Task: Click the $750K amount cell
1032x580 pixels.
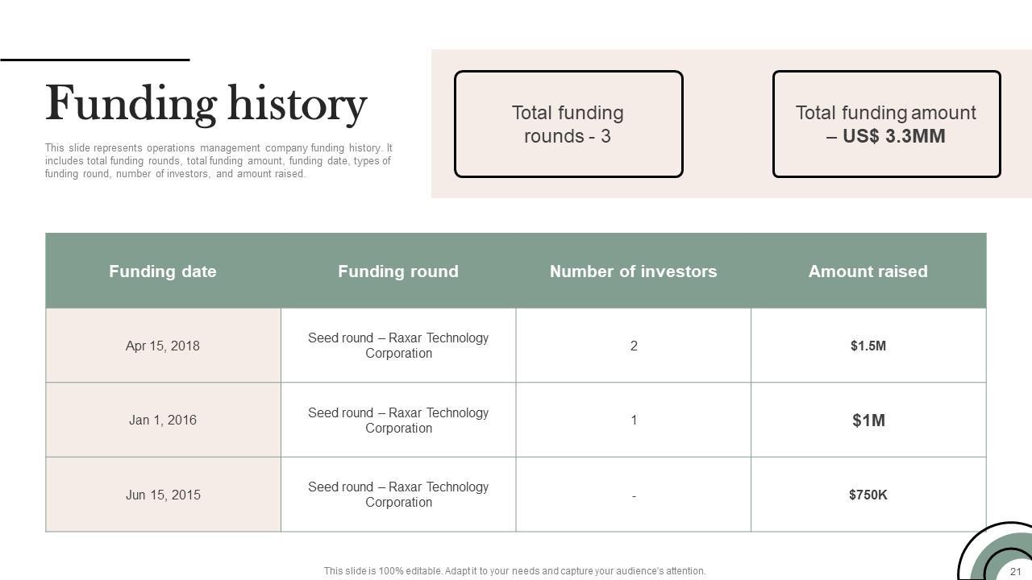Action: (x=868, y=495)
